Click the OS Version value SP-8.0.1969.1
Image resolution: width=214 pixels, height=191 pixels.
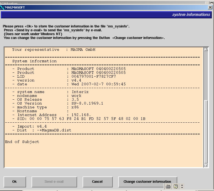coord(87,103)
